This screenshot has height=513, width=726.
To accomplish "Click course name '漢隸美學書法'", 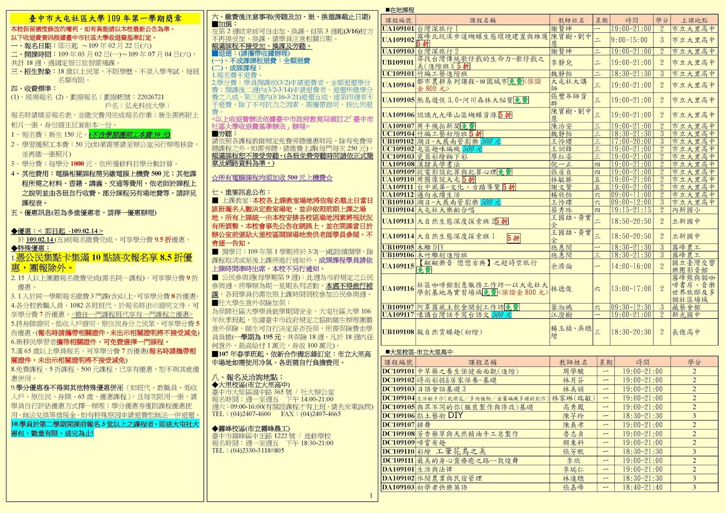I will coord(438,164).
